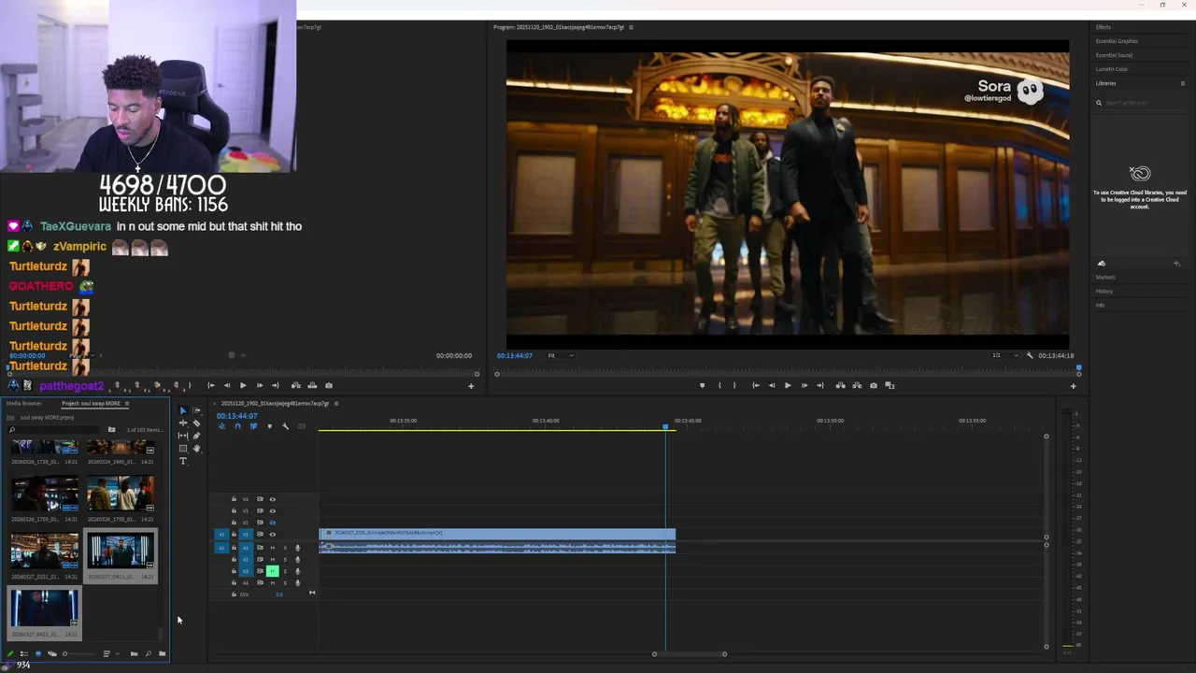This screenshot has width=1196, height=673.
Task: Adjust Project panel thumbnail zoom slider
Action: click(x=78, y=654)
